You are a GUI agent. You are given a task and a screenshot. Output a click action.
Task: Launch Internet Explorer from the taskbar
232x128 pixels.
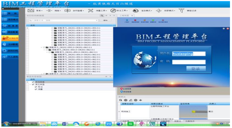coord(98,124)
